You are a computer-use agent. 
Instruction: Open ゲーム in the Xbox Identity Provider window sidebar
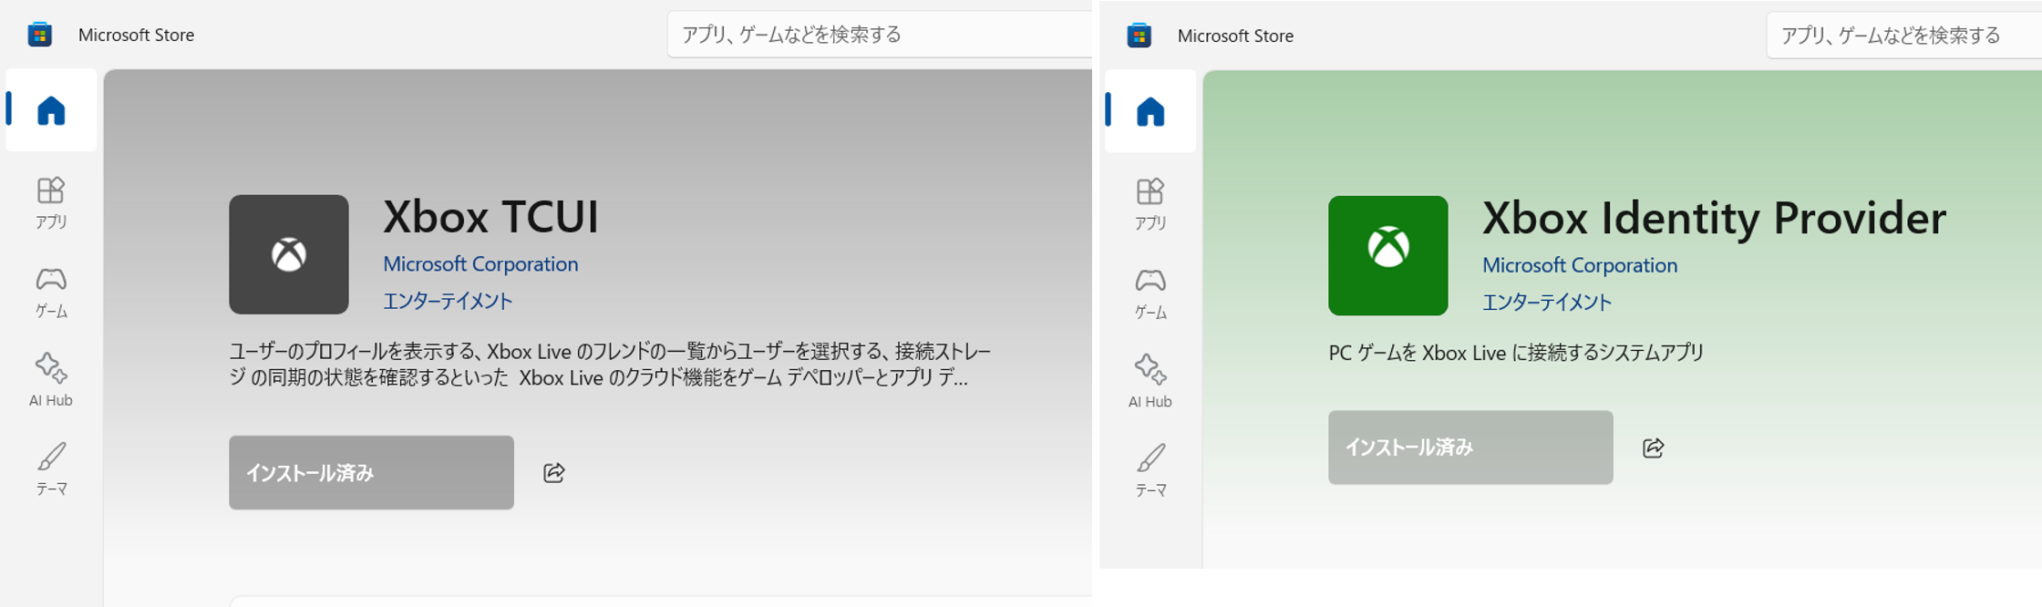[x=1150, y=293]
